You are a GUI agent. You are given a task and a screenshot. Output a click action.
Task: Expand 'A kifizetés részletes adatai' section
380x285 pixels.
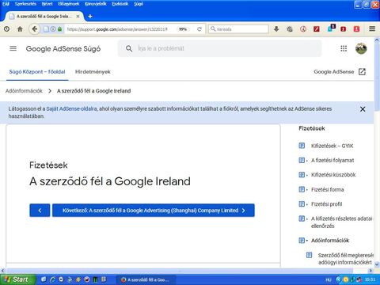click(x=342, y=222)
